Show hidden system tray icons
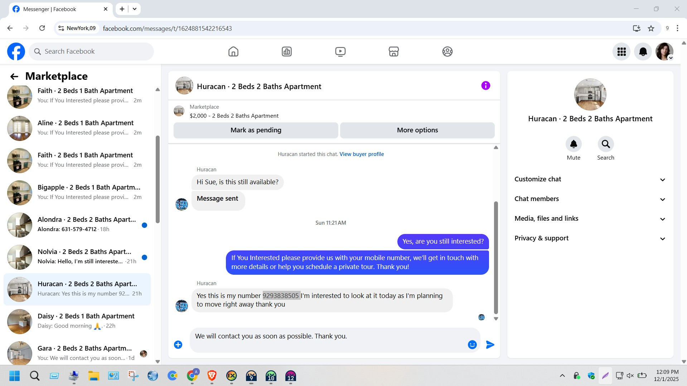The image size is (687, 386). pos(562,376)
